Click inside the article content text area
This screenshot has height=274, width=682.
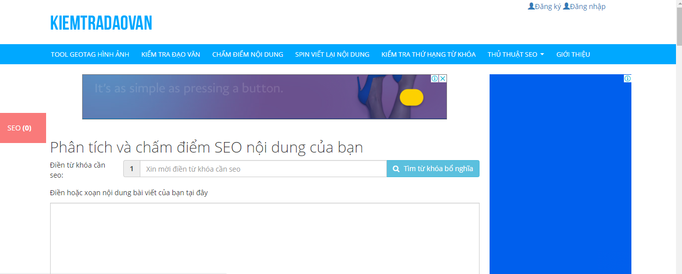pos(265,238)
